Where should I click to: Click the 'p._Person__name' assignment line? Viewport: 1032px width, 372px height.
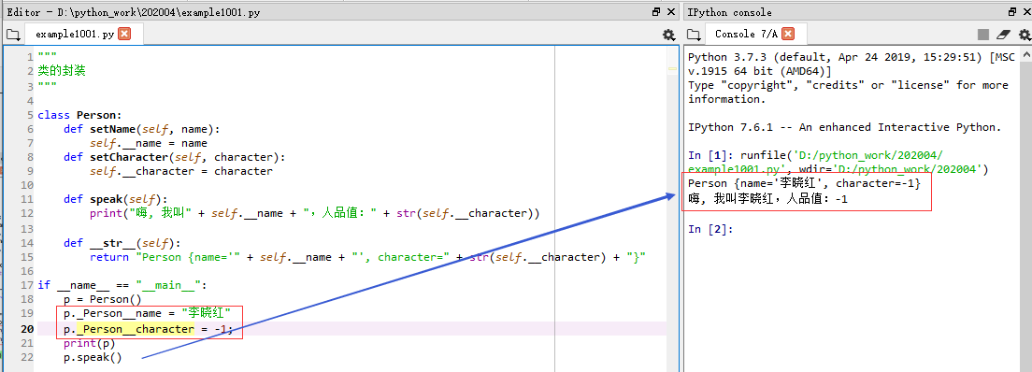[148, 312]
